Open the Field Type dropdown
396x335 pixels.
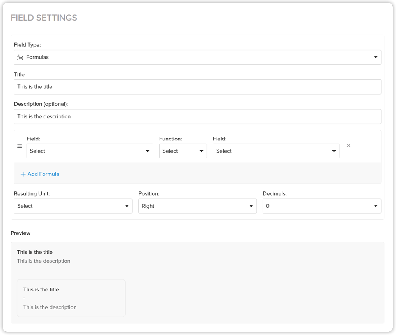(x=197, y=57)
